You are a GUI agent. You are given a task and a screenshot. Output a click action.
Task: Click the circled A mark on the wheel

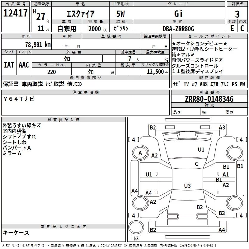[140, 153]
